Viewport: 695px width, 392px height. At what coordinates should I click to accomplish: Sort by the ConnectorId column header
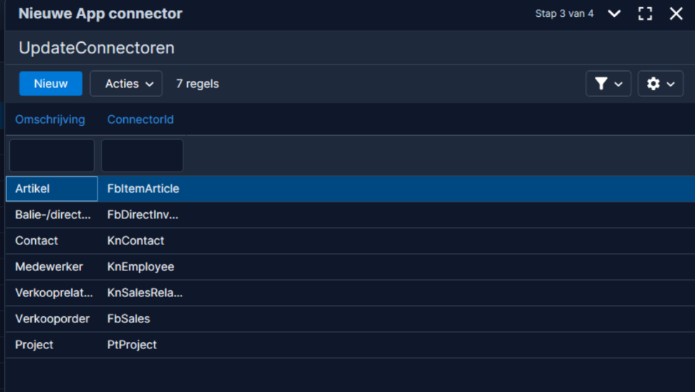point(141,119)
